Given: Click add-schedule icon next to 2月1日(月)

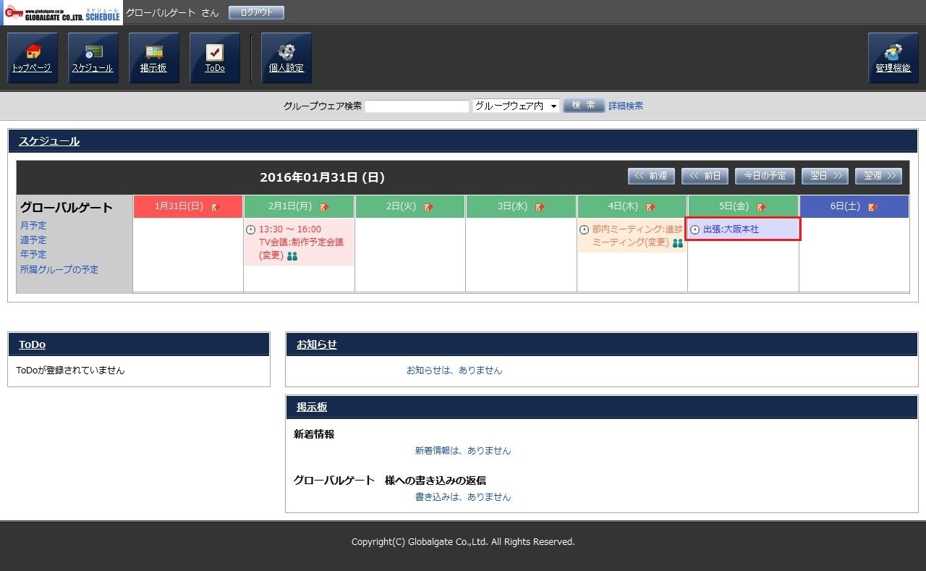Looking at the screenshot, I should point(324,207).
